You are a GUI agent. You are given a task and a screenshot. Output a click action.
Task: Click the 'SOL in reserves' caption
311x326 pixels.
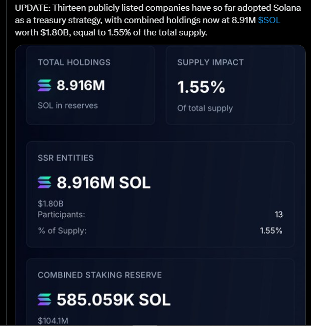68,105
